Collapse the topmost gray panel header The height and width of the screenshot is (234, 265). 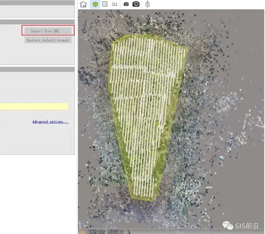(37, 3)
